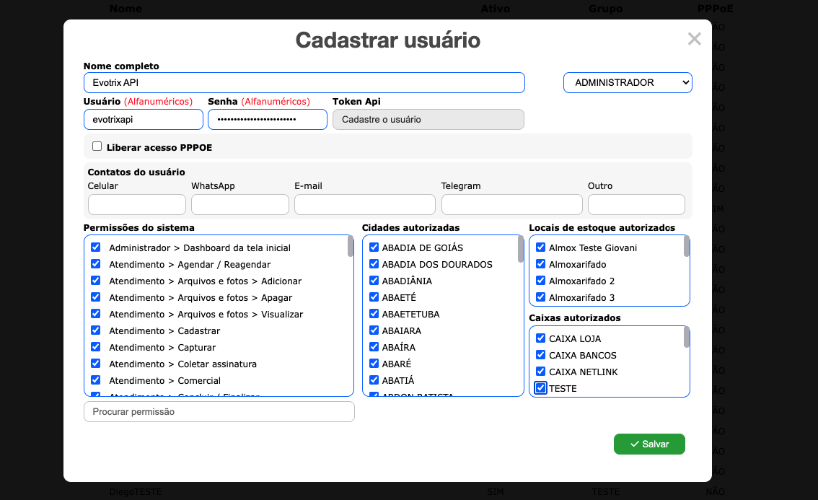Uncheck the ABADIA DE GOIÁS city

(x=374, y=247)
